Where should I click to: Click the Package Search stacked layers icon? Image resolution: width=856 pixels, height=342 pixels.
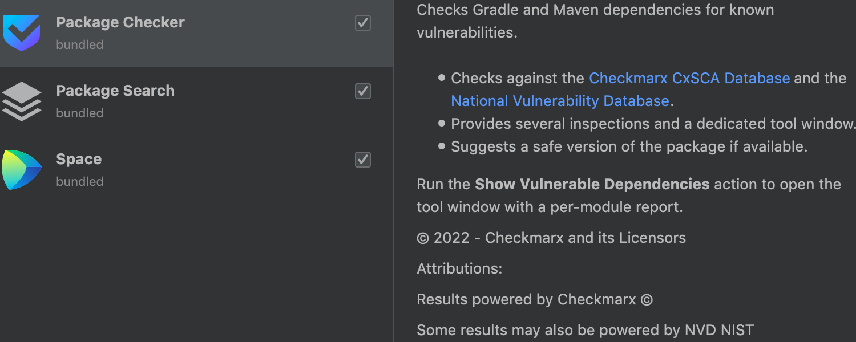(22, 101)
